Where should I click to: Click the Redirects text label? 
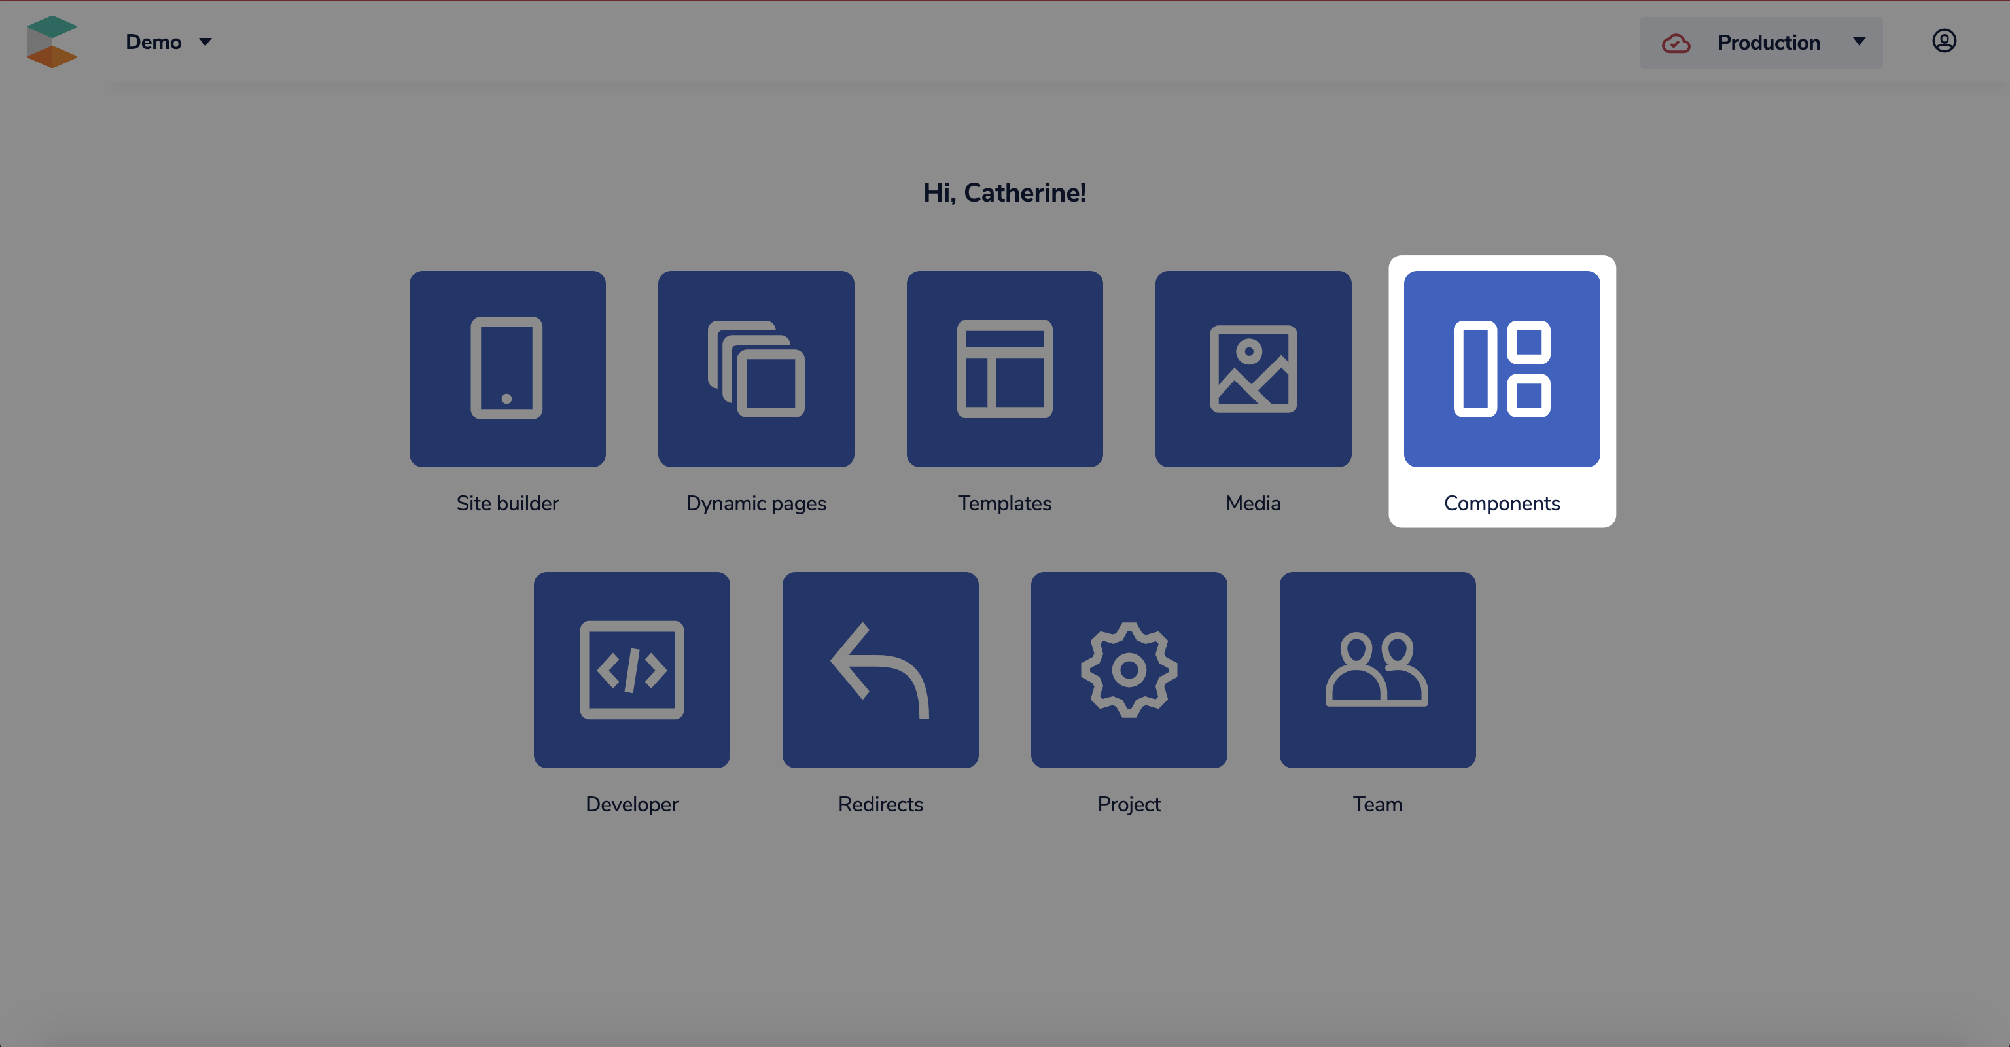pyautogui.click(x=880, y=804)
